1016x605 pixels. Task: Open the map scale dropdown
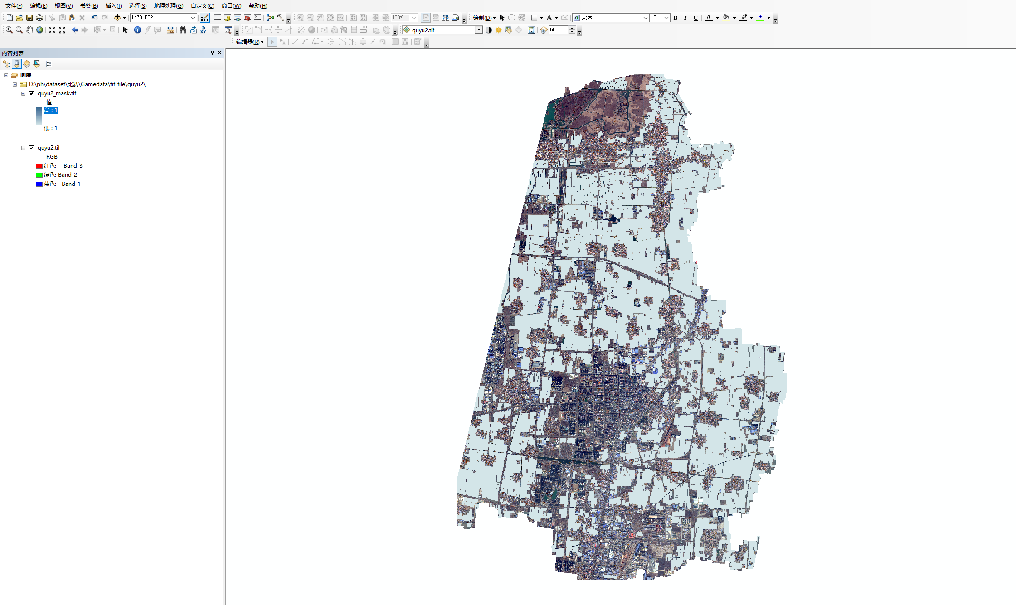pos(194,18)
